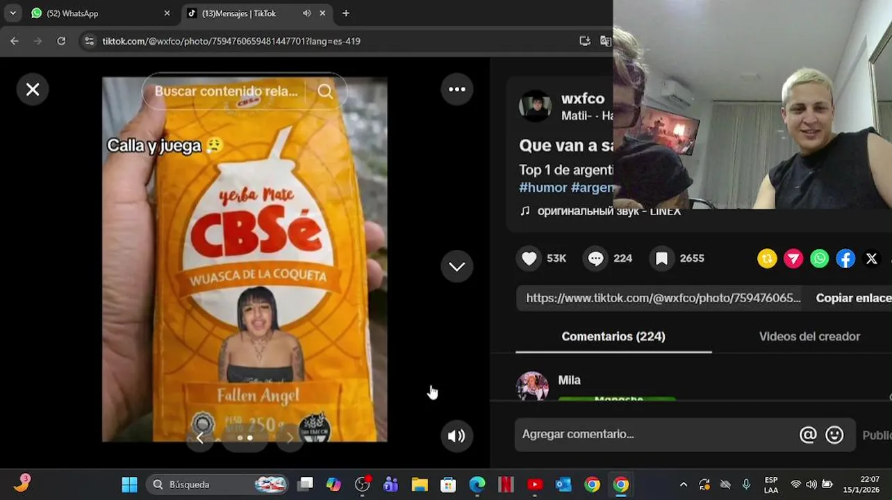Close the WhatsApp browser tab

point(167,13)
